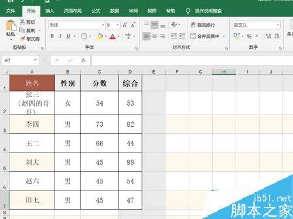Toggle underline formatting
Viewport: 293px width, 219px height.
68,36
